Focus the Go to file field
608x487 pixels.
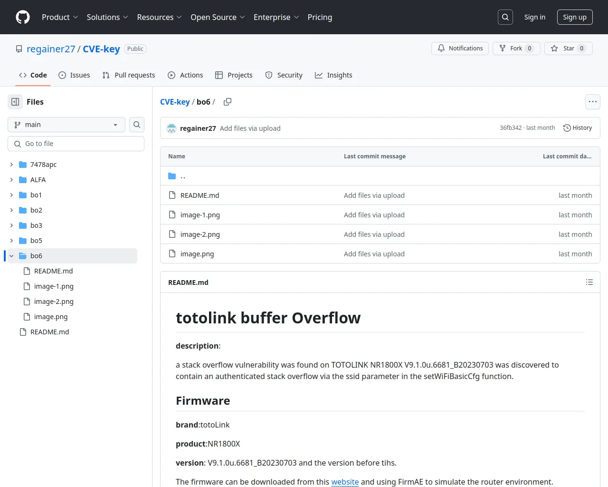click(76, 144)
